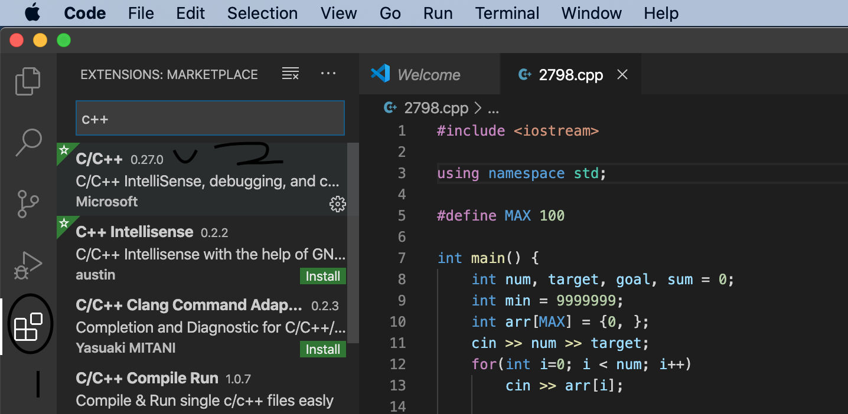
Task: Open the View menu
Action: (338, 13)
